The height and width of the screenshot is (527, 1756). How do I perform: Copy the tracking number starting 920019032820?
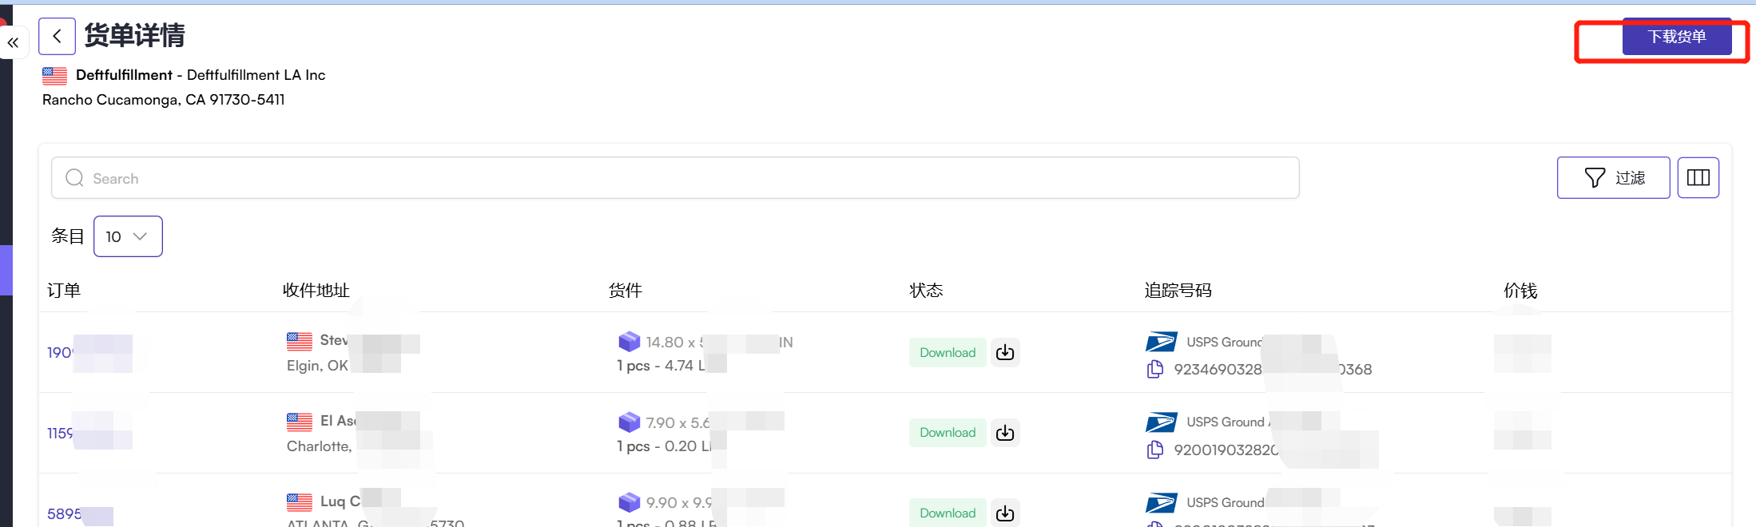[x=1155, y=450]
